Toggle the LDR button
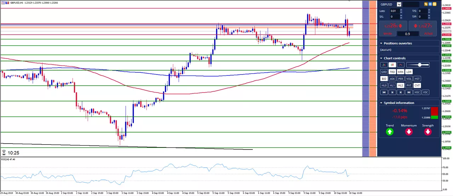The height and width of the screenshot is (196, 453). pos(409,72)
